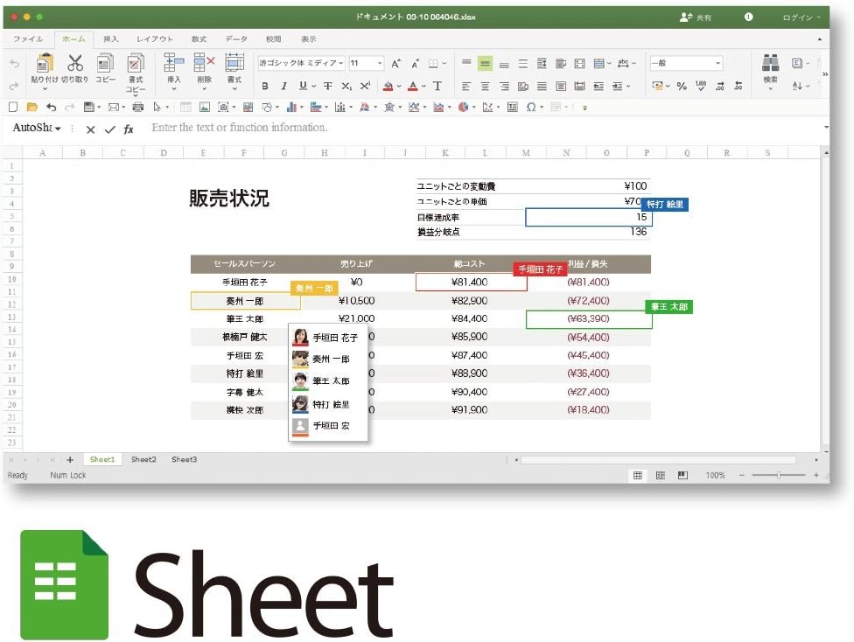Image resolution: width=854 pixels, height=642 pixels.
Task: Click the 共有 share button
Action: (x=696, y=17)
